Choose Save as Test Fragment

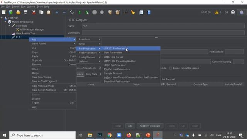coord(52,81)
